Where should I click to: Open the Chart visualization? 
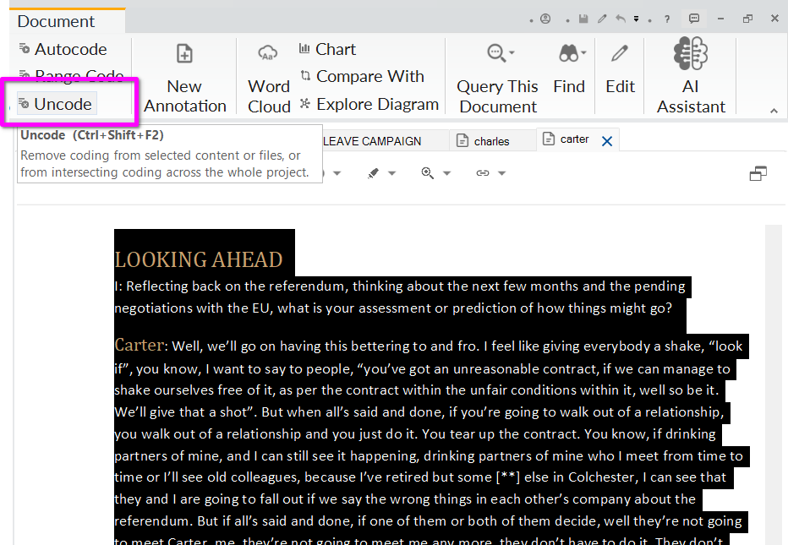[327, 49]
